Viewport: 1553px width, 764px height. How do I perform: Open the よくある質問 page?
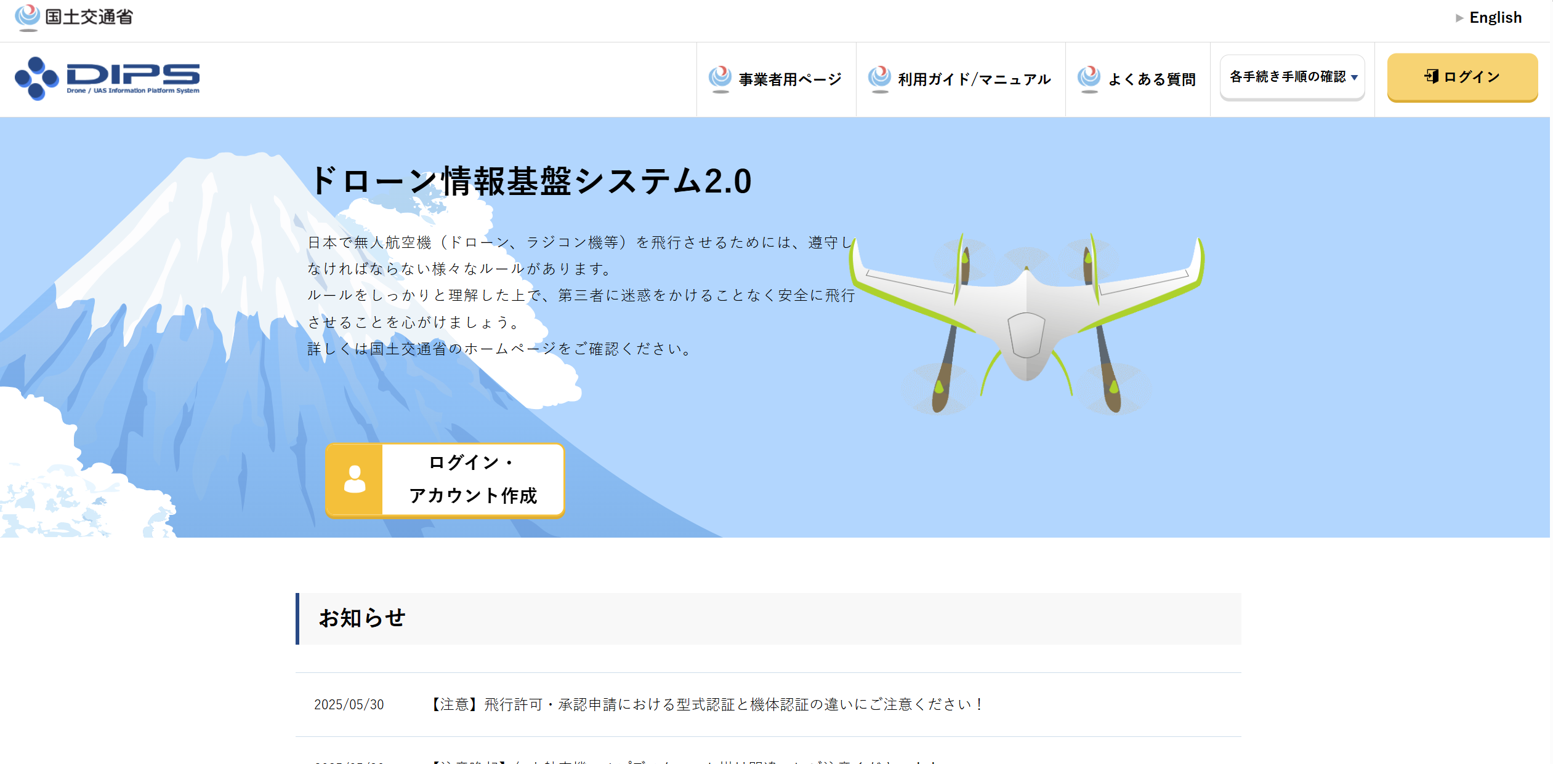1152,79
